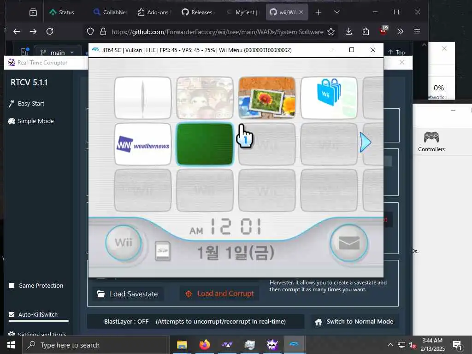
Task: Open the Disc Channel tile in Wii Menu
Action: click(143, 98)
